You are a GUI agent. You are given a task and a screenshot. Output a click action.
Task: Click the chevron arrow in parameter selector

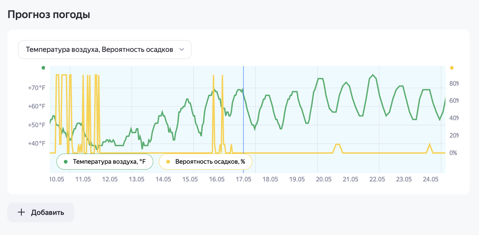(x=182, y=50)
